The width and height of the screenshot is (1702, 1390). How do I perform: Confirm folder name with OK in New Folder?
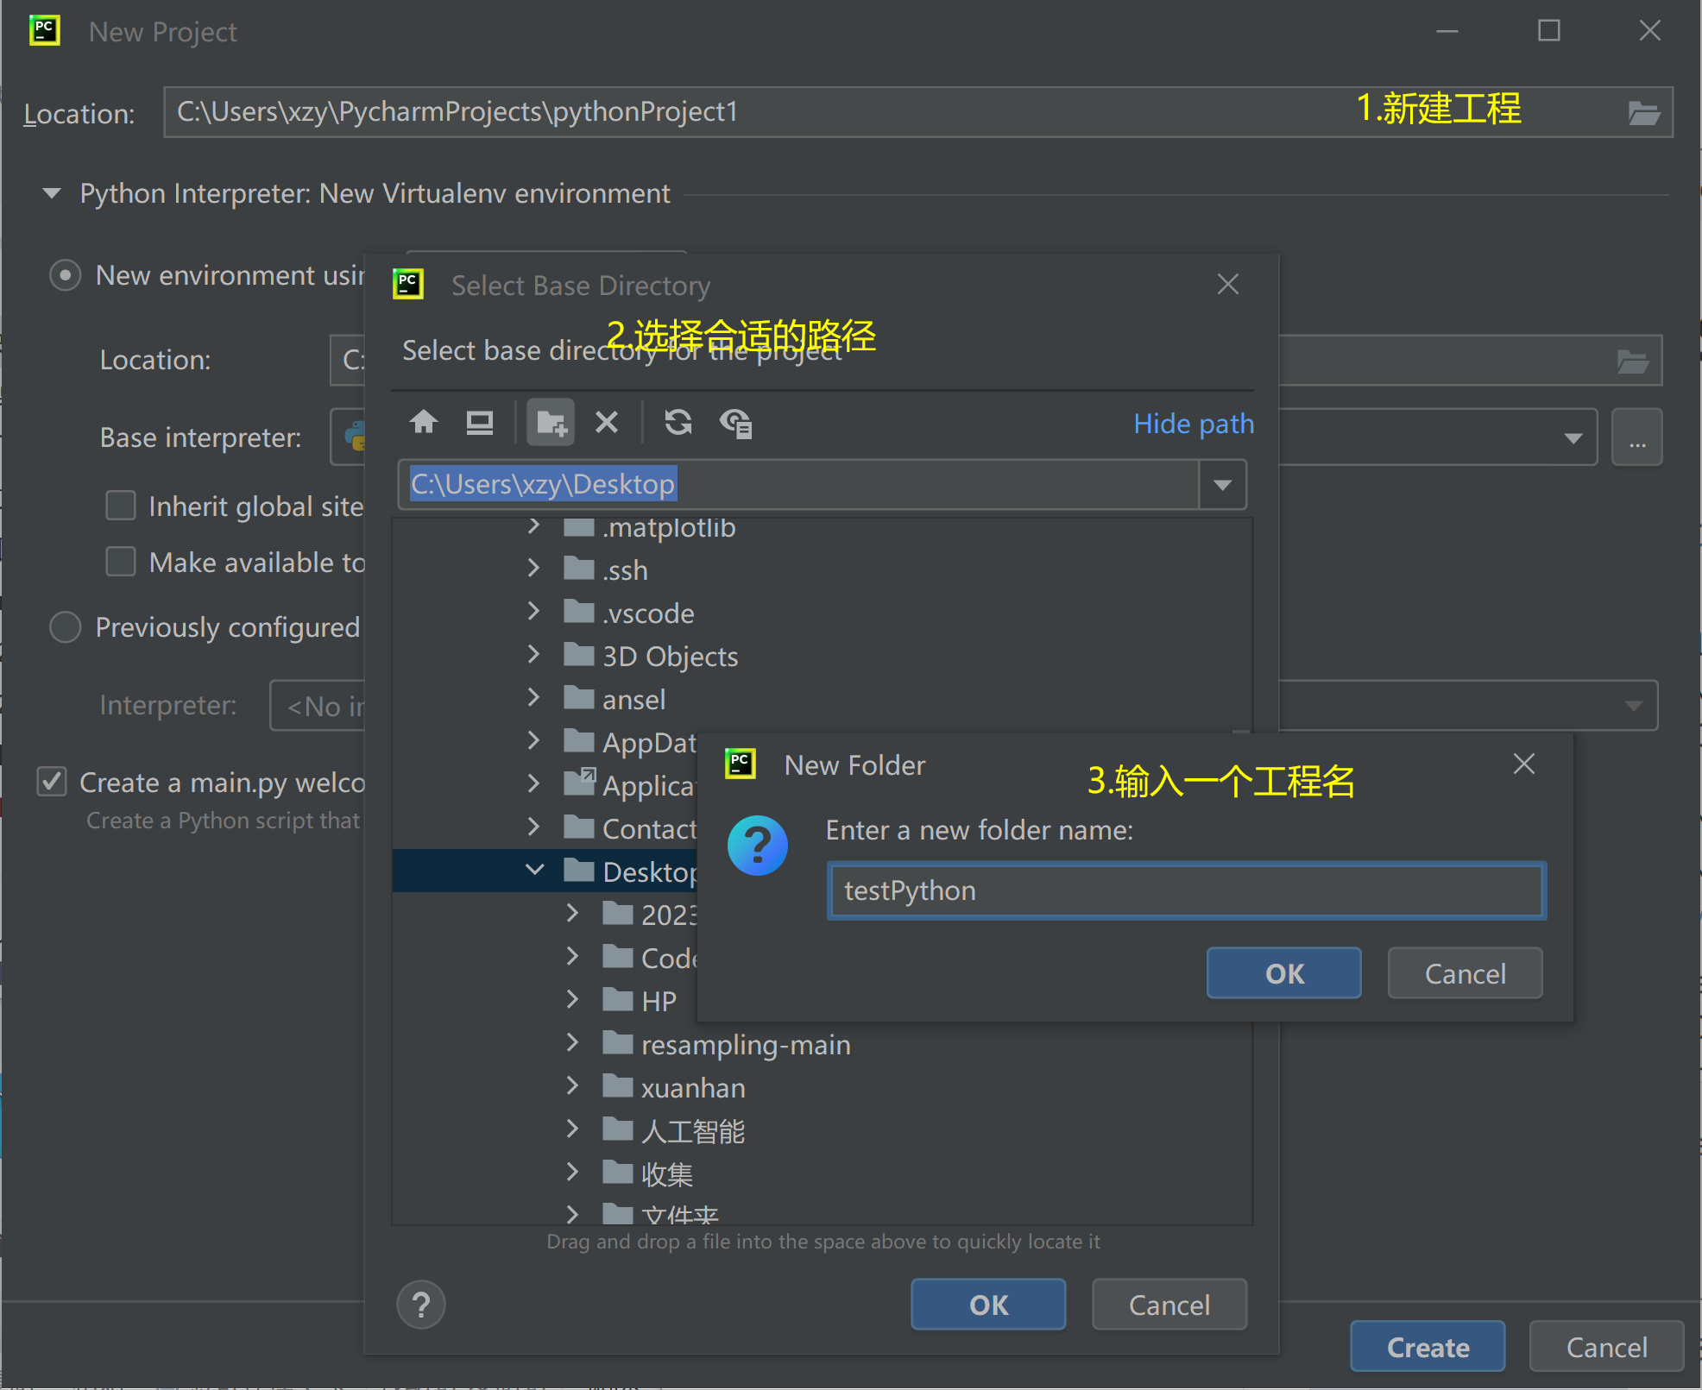(1284, 973)
